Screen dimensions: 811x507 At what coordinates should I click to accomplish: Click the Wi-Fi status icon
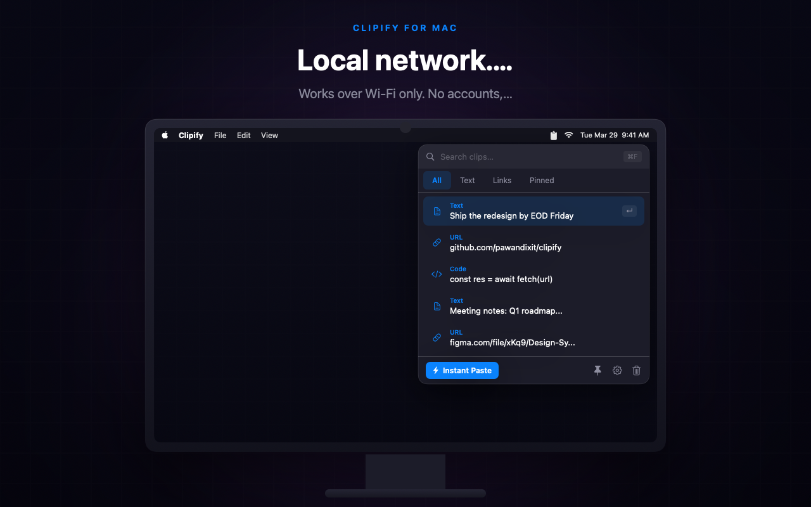coord(569,135)
